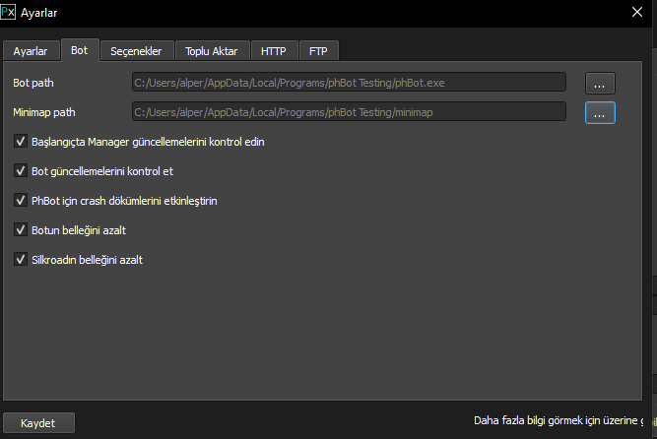Switch to the Ayarlar tab

[x=30, y=50]
